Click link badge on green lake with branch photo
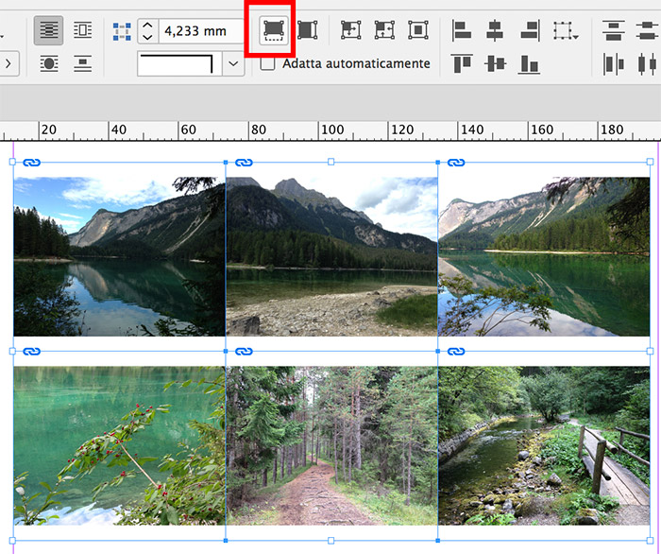 pyautogui.click(x=456, y=163)
